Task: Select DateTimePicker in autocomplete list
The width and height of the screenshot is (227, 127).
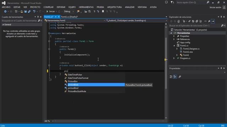Action: point(95,75)
